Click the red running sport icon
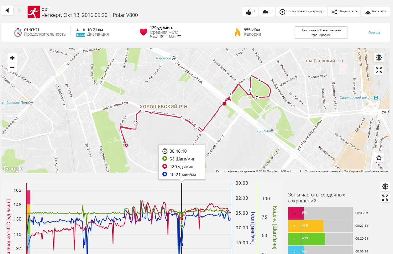This screenshot has width=393, height=254. [33, 12]
